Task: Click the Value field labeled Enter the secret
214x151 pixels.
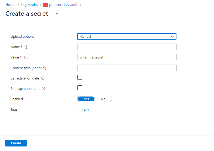Action: pos(127,57)
